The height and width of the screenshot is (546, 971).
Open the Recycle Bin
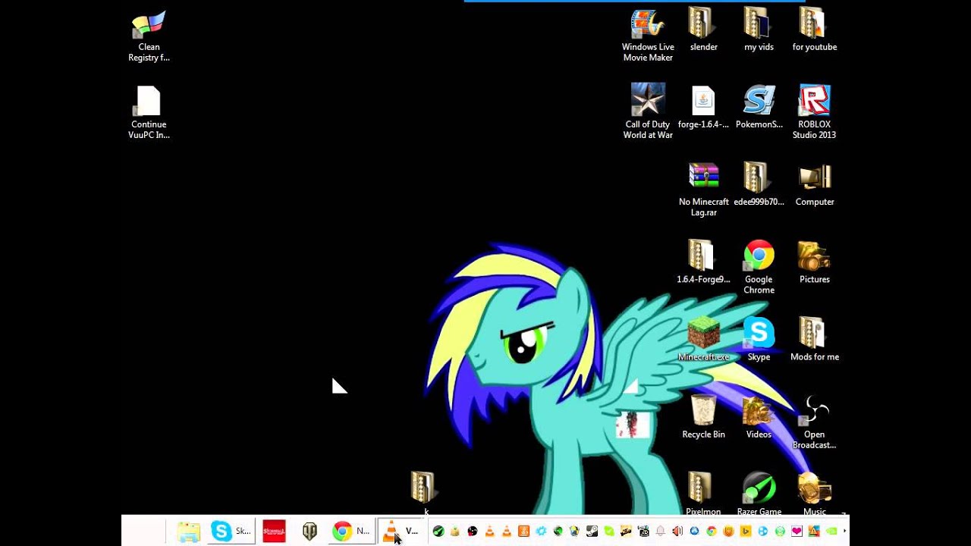pos(703,417)
